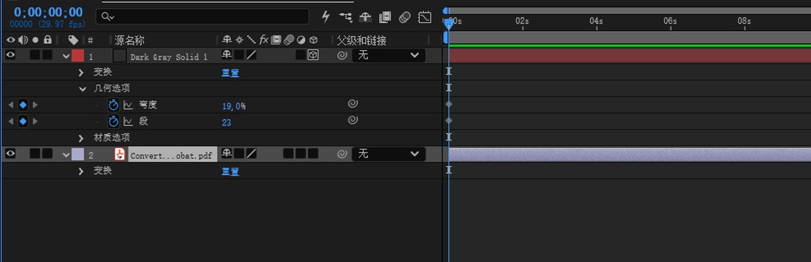Click the lavender label swatch of layer 2
The width and height of the screenshot is (811, 262).
pos(78,155)
